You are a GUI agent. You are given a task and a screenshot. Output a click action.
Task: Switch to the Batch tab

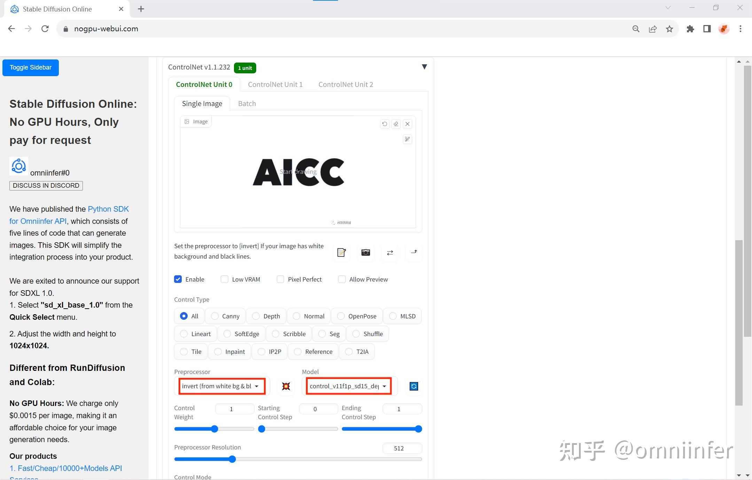coord(247,104)
